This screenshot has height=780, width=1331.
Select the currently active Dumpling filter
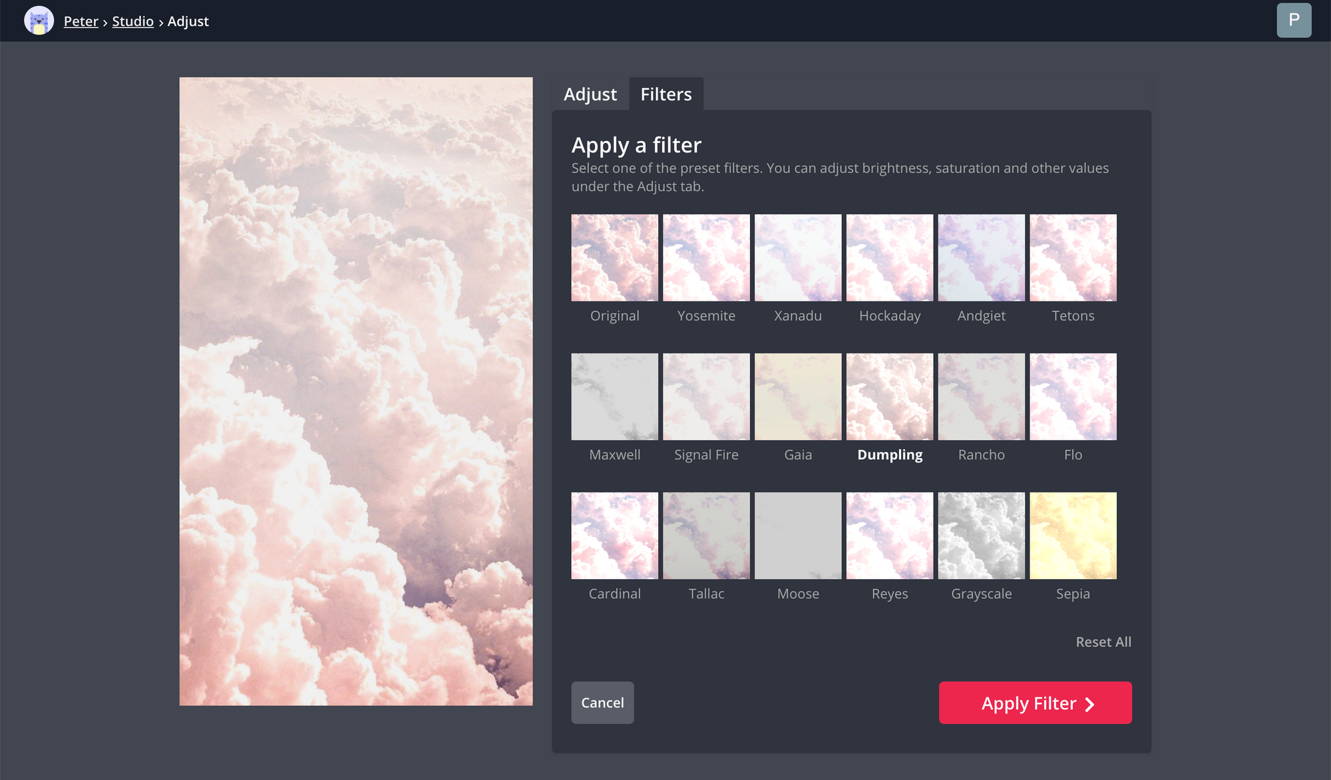(x=889, y=396)
